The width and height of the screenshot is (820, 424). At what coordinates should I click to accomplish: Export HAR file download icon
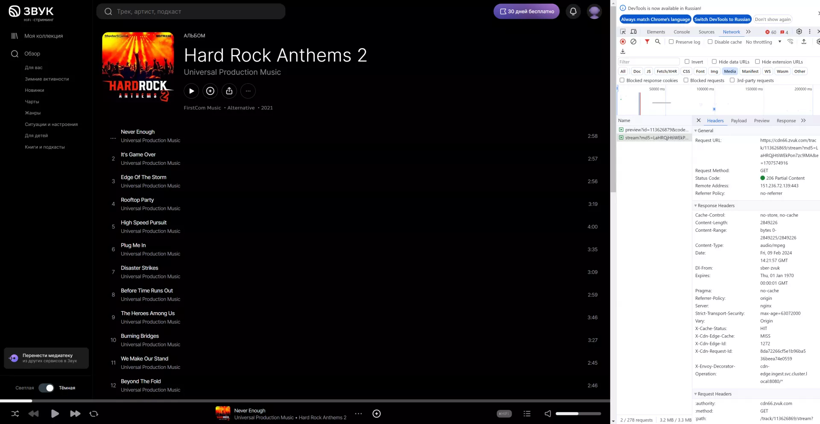click(x=623, y=51)
